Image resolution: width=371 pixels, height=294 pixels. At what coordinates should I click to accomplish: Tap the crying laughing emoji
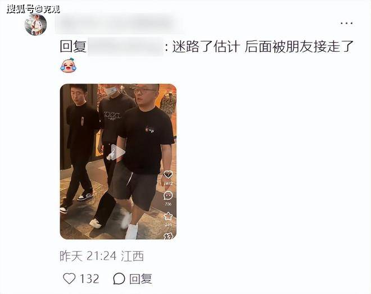pos(68,65)
